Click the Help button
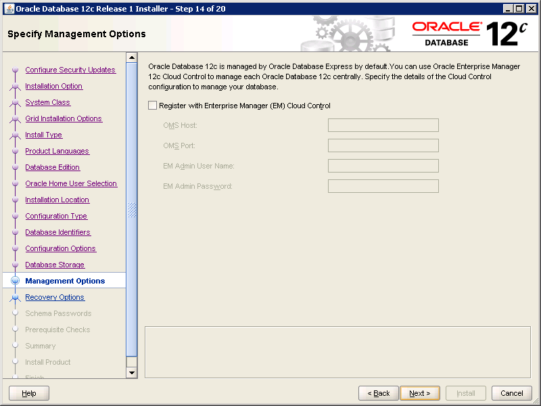The height and width of the screenshot is (406, 541). (x=29, y=393)
